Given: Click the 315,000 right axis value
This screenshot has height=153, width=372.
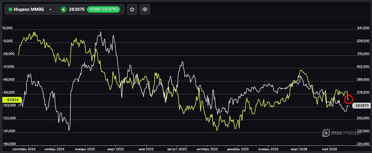Looking at the screenshot, I should [363, 54].
